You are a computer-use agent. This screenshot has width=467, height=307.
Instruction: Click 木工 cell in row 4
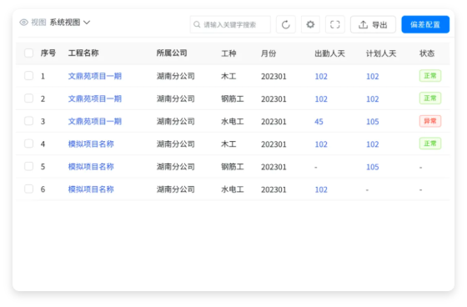click(x=228, y=144)
